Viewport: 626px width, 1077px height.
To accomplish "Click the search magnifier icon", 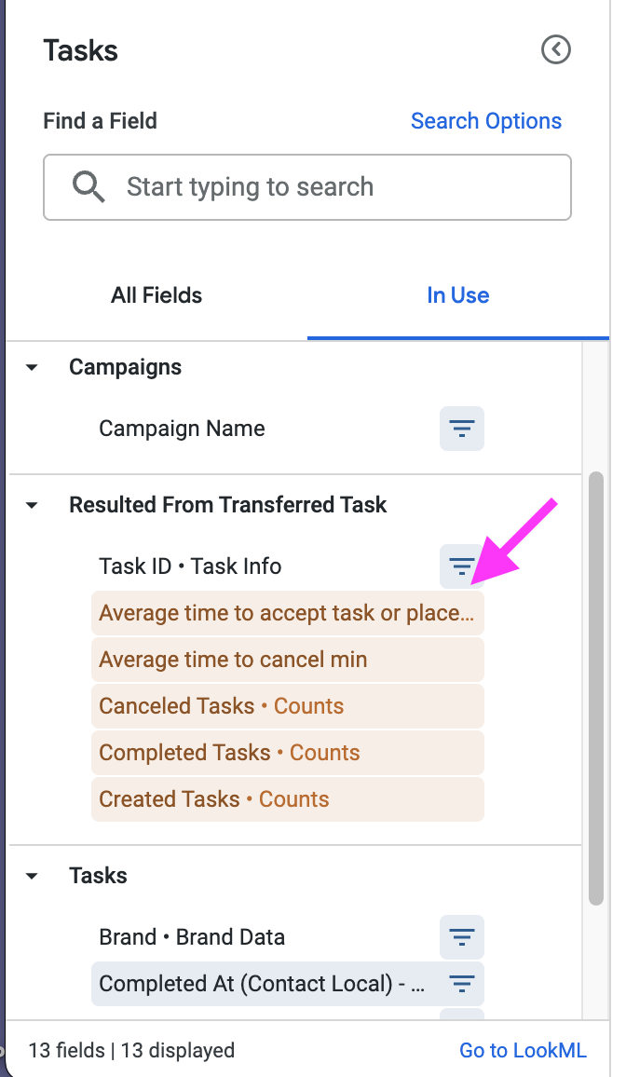I will click(x=88, y=186).
